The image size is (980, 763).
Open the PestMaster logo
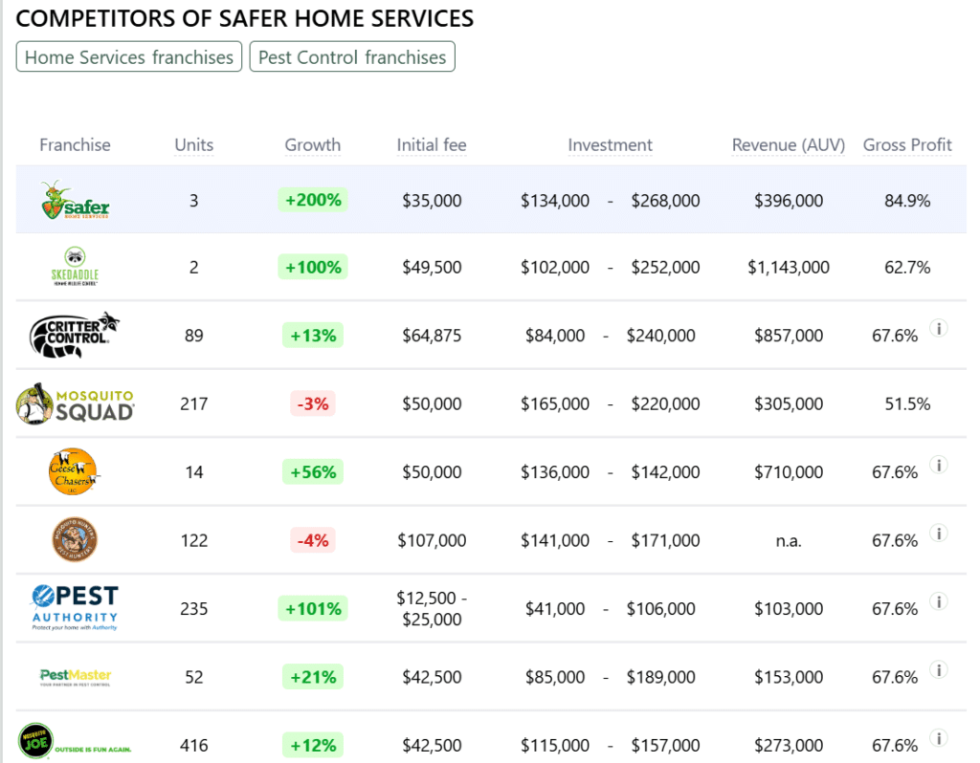pos(76,677)
